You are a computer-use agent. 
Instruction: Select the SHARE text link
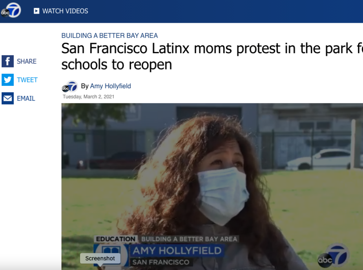[27, 61]
